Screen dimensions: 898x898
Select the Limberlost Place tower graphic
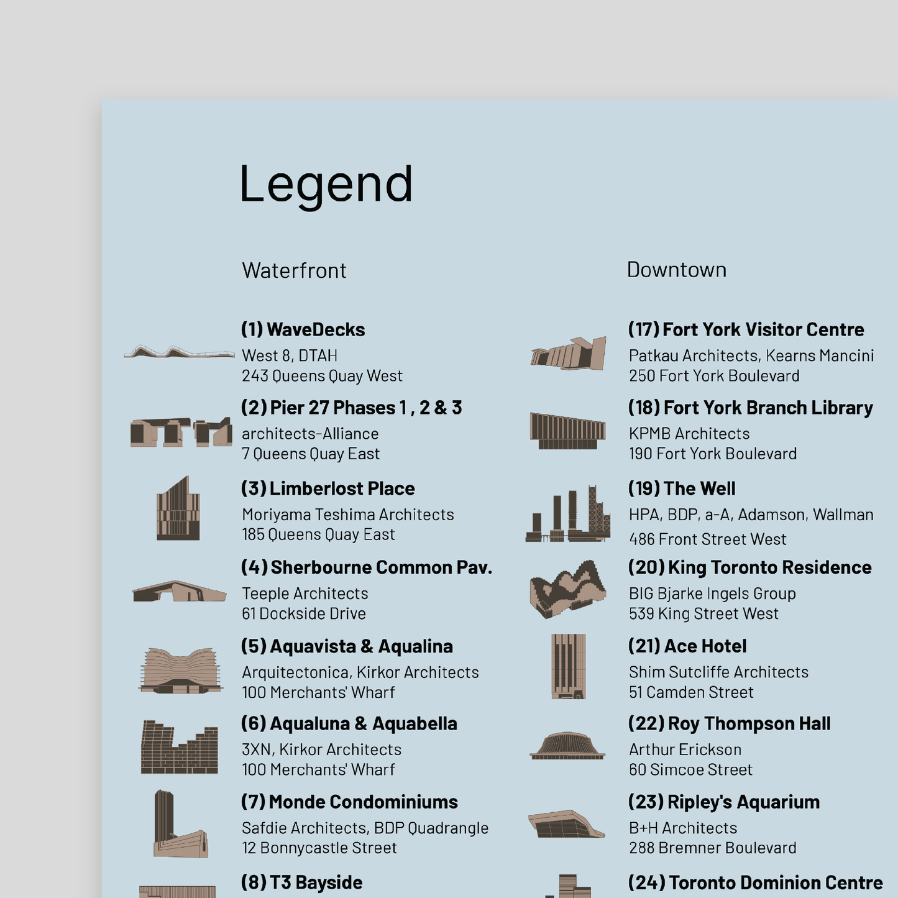click(176, 508)
